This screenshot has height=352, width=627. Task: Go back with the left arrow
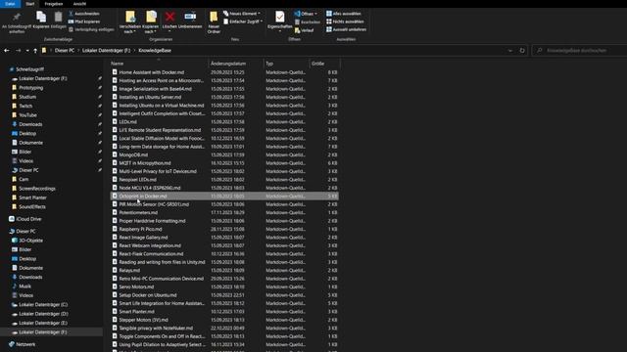[x=7, y=51]
